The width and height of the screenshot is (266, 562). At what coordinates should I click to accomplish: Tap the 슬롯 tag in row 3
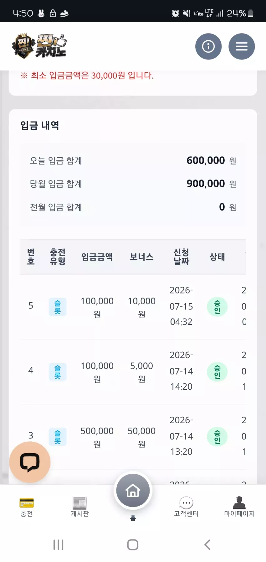tap(58, 437)
